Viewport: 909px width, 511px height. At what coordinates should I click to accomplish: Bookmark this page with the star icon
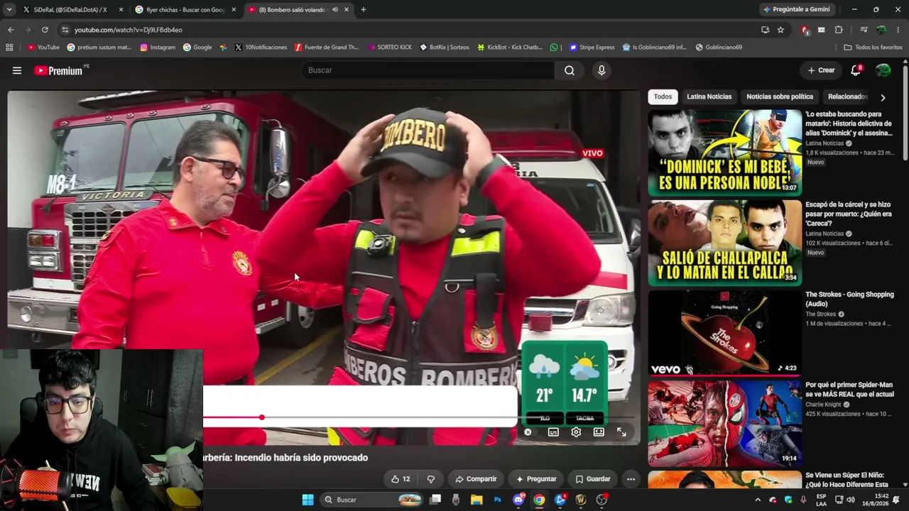pos(780,30)
